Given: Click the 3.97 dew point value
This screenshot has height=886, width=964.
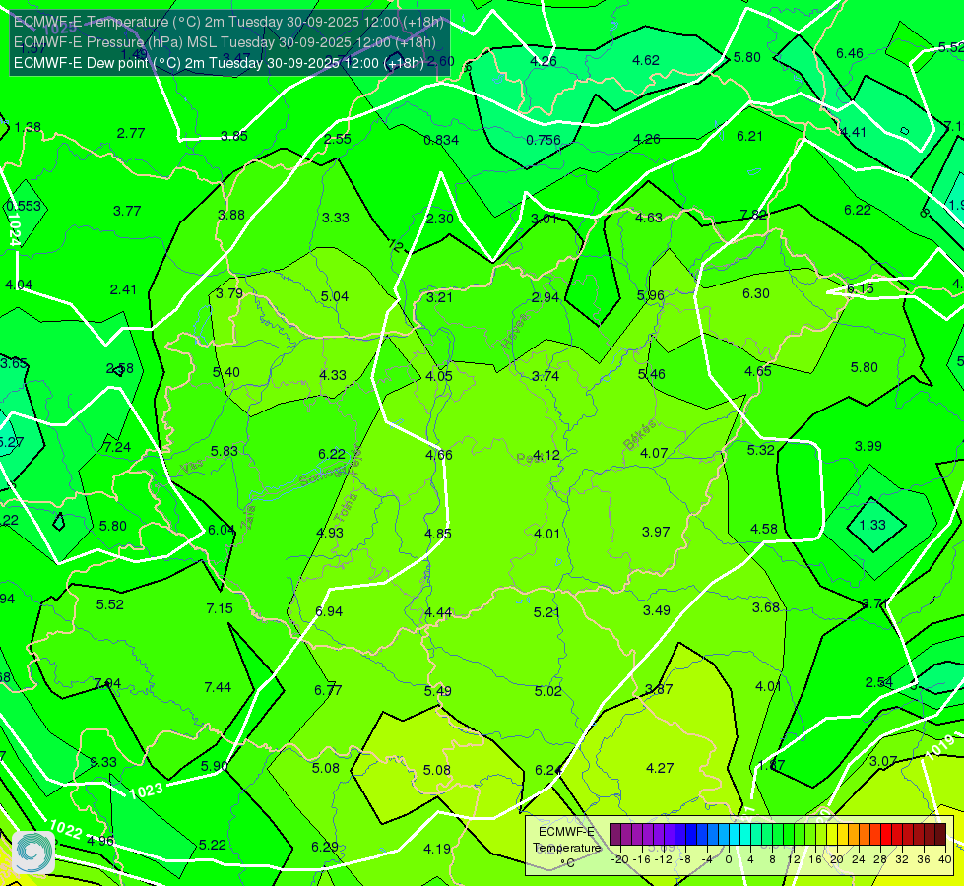Looking at the screenshot, I should pos(656,532).
